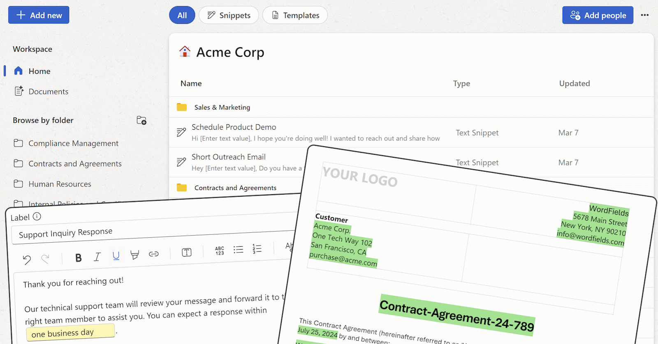
Task: Select the highlighter tool in the editor toolbar
Action: click(134, 255)
